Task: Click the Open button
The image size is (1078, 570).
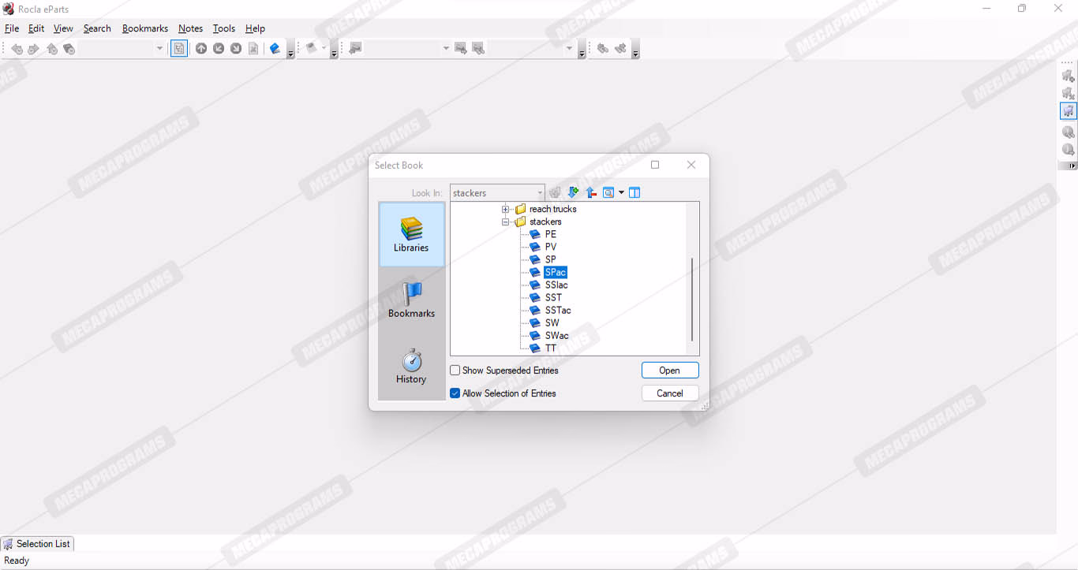Action: (x=669, y=371)
